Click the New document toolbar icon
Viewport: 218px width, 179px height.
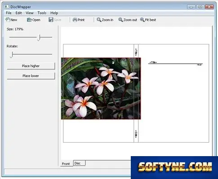pyautogui.click(x=8, y=20)
